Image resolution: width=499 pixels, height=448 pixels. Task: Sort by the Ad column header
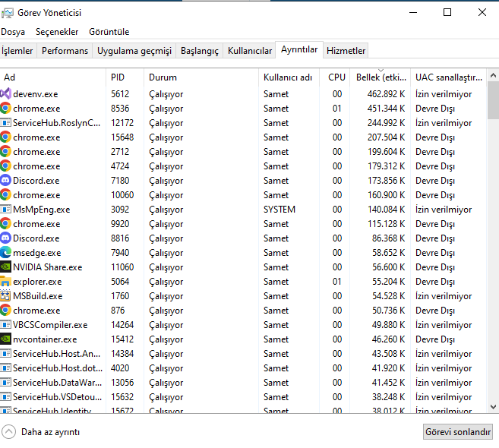pos(53,77)
